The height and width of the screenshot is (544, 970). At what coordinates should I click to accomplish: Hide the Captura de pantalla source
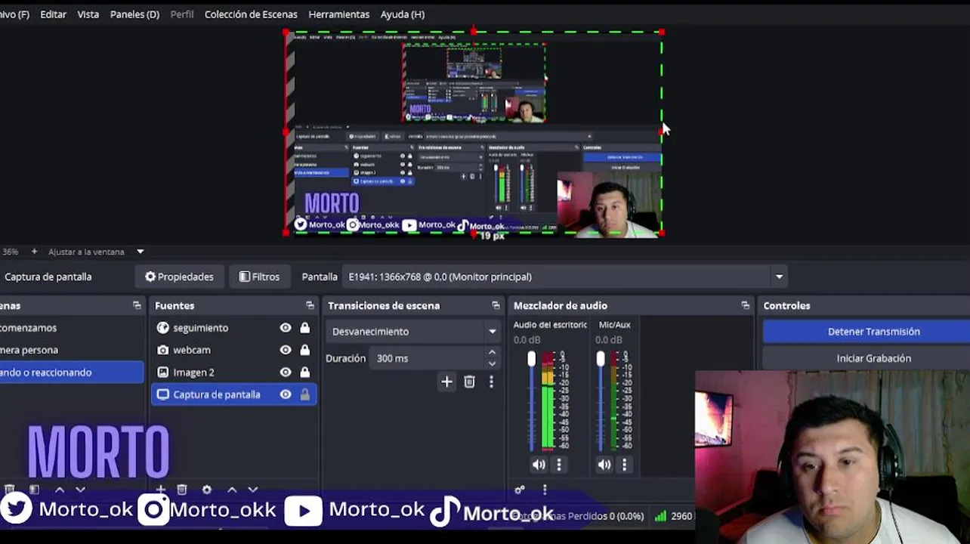pos(286,394)
